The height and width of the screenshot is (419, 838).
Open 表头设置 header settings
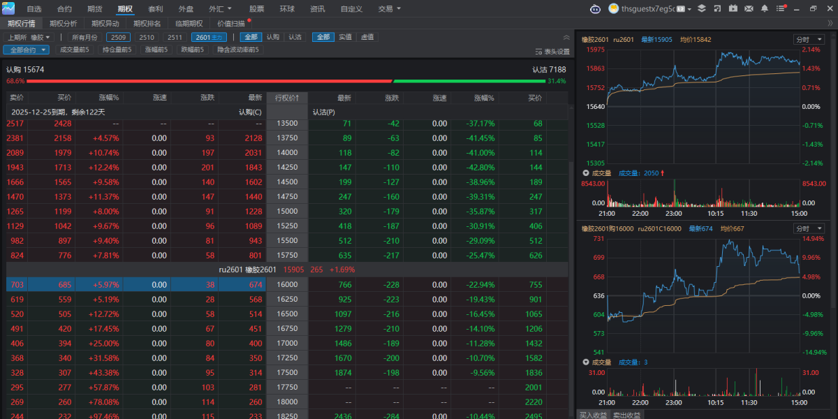tap(552, 51)
